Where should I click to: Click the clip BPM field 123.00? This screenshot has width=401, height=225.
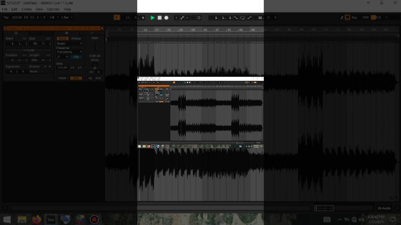[x=62, y=67]
